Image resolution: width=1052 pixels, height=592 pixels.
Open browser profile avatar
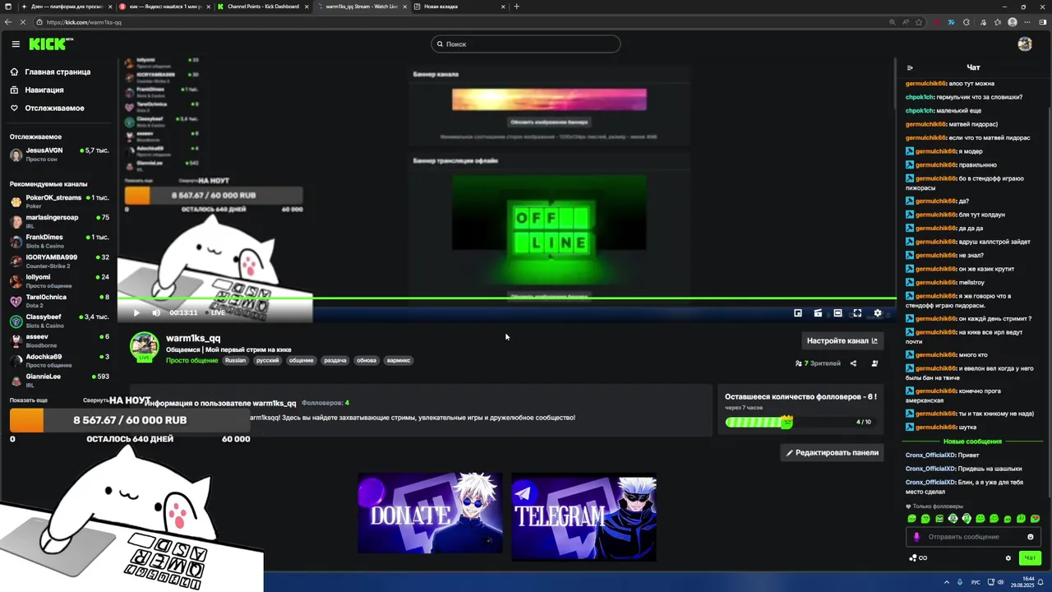pyautogui.click(x=1013, y=22)
